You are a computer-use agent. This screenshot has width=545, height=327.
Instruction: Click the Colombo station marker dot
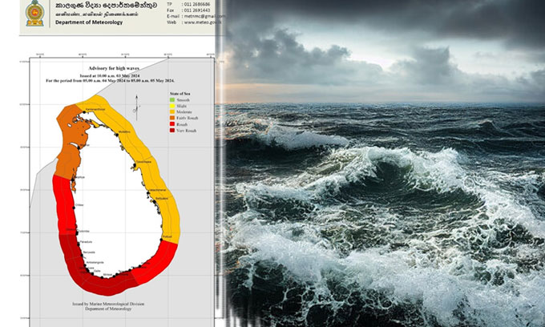[76, 232]
